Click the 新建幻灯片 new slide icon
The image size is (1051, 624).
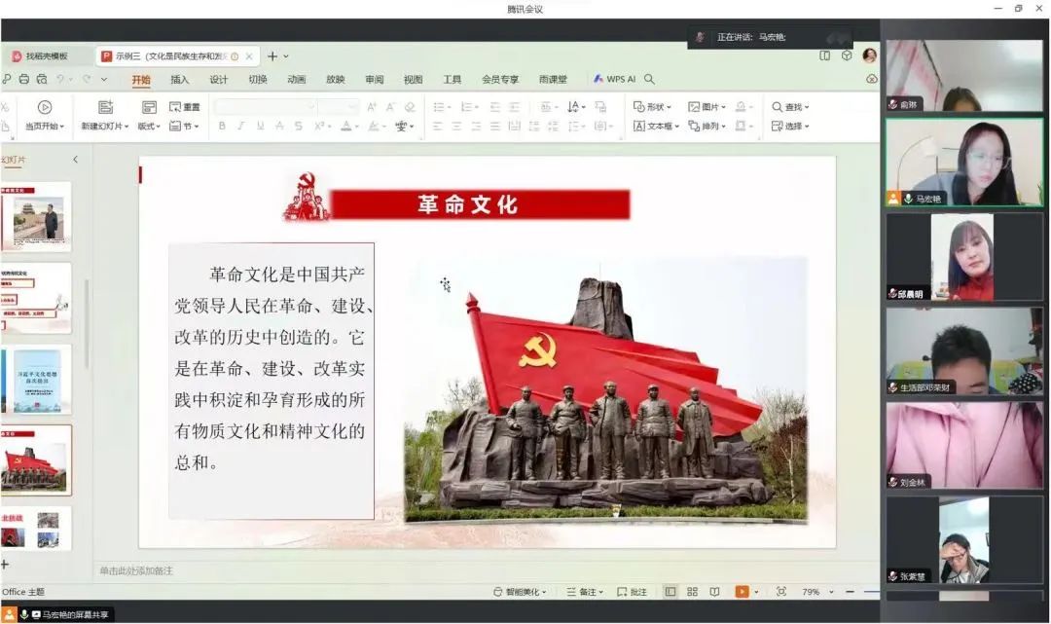[x=105, y=107]
